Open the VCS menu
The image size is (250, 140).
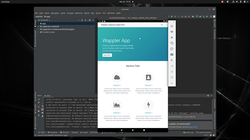click(104, 13)
